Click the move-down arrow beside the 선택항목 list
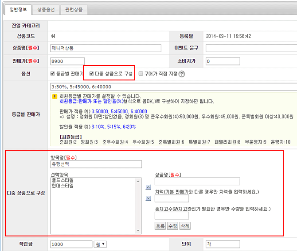 click(x=148, y=198)
